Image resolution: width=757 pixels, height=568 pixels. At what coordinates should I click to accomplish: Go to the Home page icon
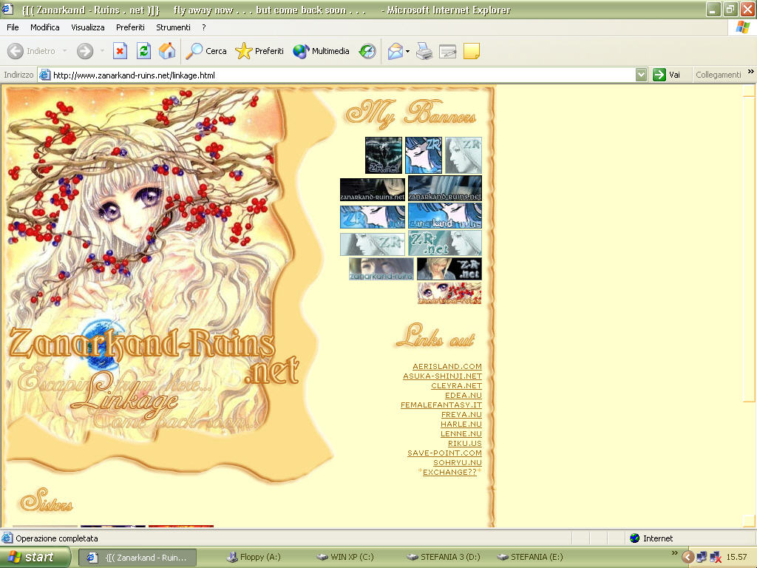pyautogui.click(x=167, y=51)
